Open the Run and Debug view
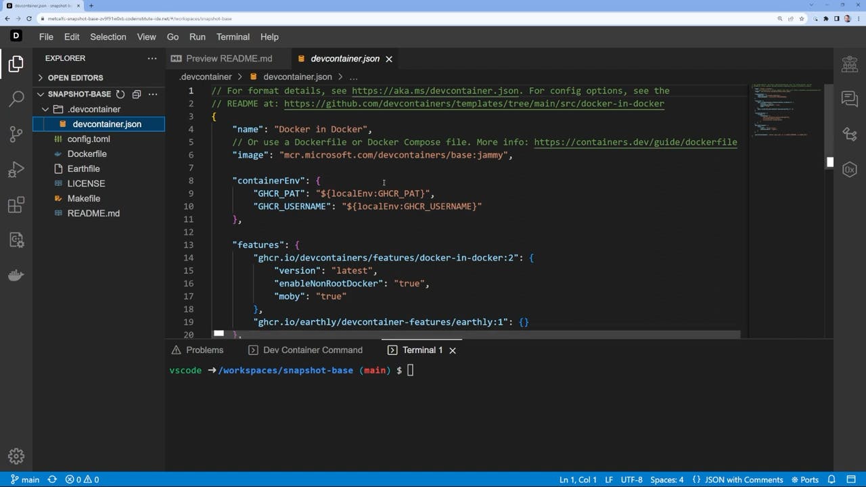The image size is (866, 487). coord(16,170)
